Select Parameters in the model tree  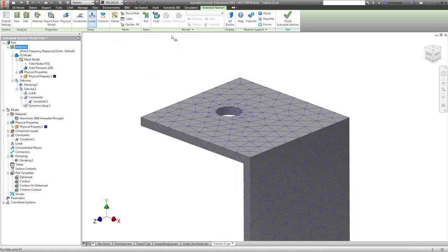click(x=17, y=198)
